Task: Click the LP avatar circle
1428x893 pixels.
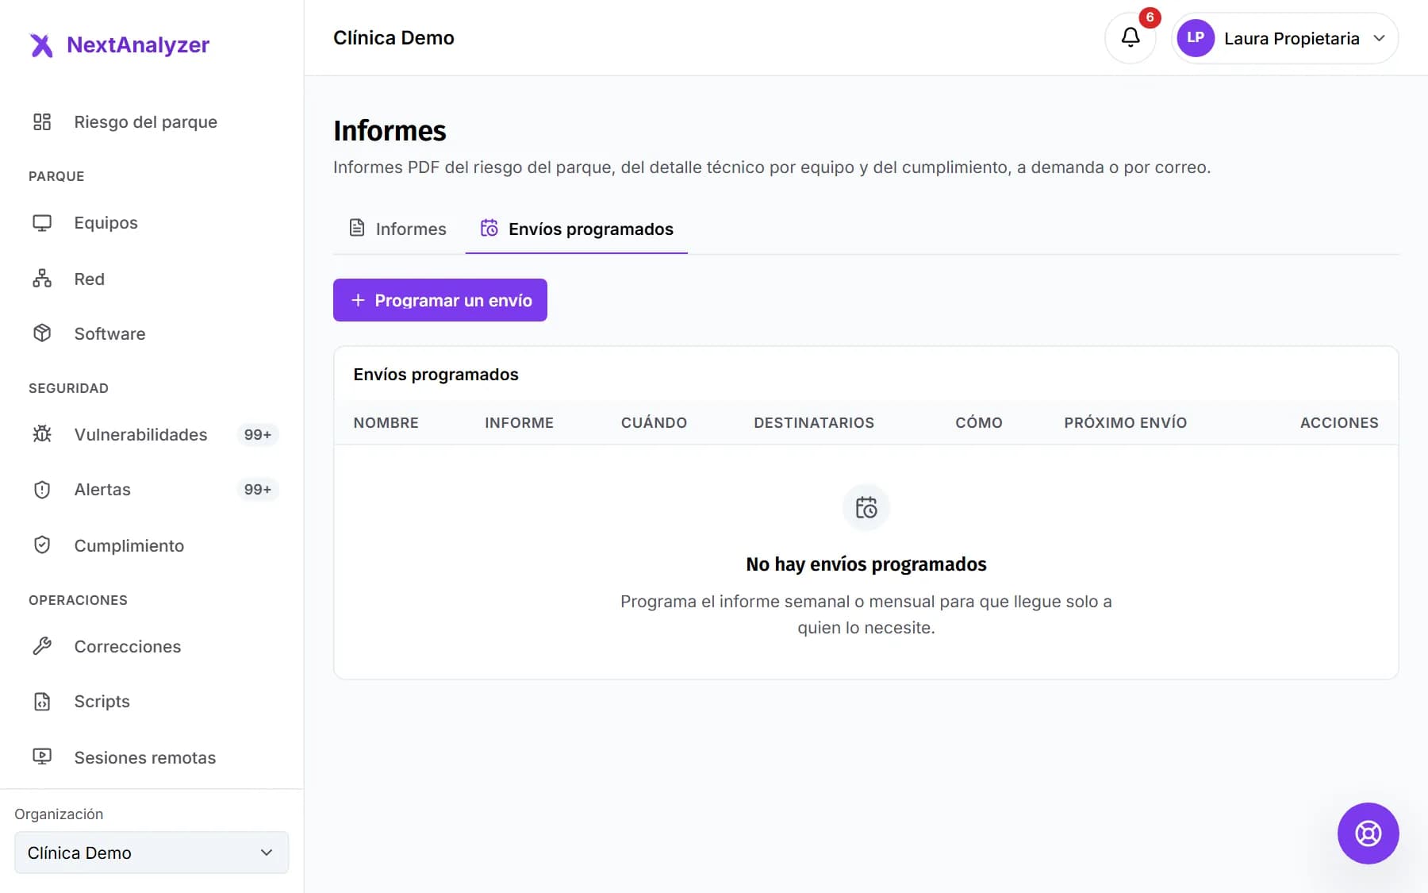Action: (1196, 38)
